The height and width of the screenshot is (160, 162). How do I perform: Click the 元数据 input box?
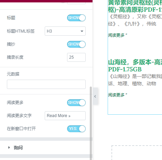click(46, 84)
